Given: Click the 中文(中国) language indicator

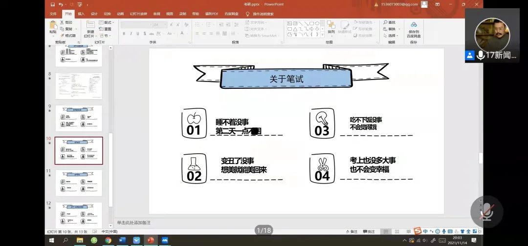Looking at the screenshot, I should pyautogui.click(x=110, y=231).
